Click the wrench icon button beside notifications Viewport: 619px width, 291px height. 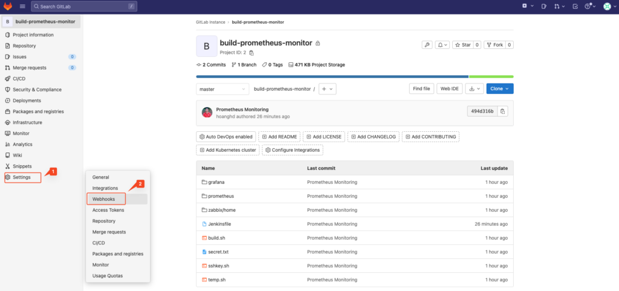click(x=427, y=45)
